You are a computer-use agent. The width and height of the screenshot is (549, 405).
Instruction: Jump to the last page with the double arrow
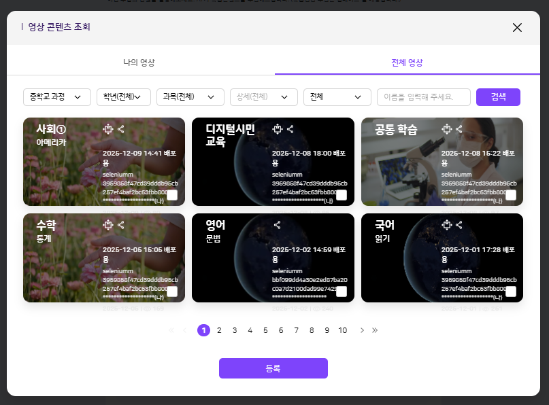coord(375,330)
